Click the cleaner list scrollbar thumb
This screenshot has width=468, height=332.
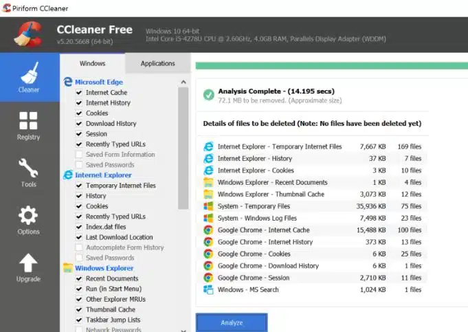183,148
